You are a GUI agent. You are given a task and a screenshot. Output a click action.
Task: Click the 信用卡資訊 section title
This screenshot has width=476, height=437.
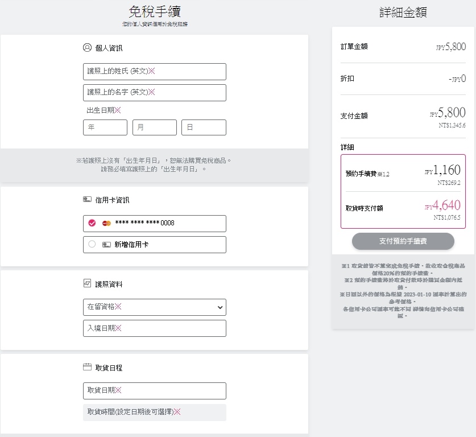[x=113, y=200]
